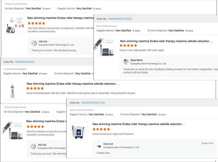Click the five stars above "Great transaction"
This screenshot has height=162, width=218.
pos(101,129)
